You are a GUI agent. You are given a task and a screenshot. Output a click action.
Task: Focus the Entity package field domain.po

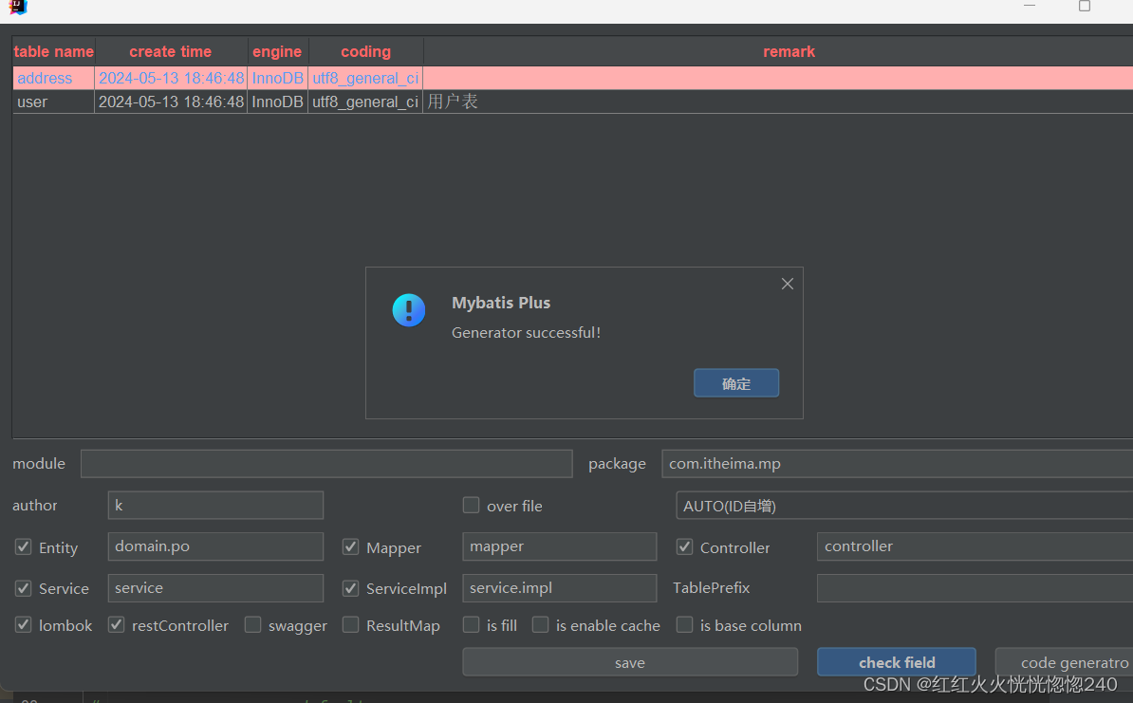(x=215, y=546)
